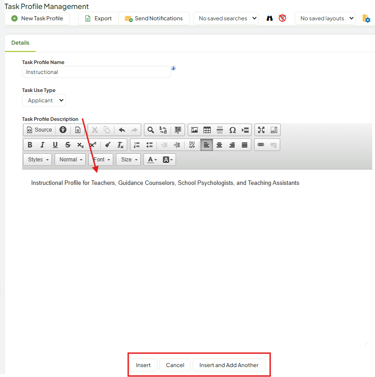
Task: Toggle underline formatting
Action: [x=55, y=145]
